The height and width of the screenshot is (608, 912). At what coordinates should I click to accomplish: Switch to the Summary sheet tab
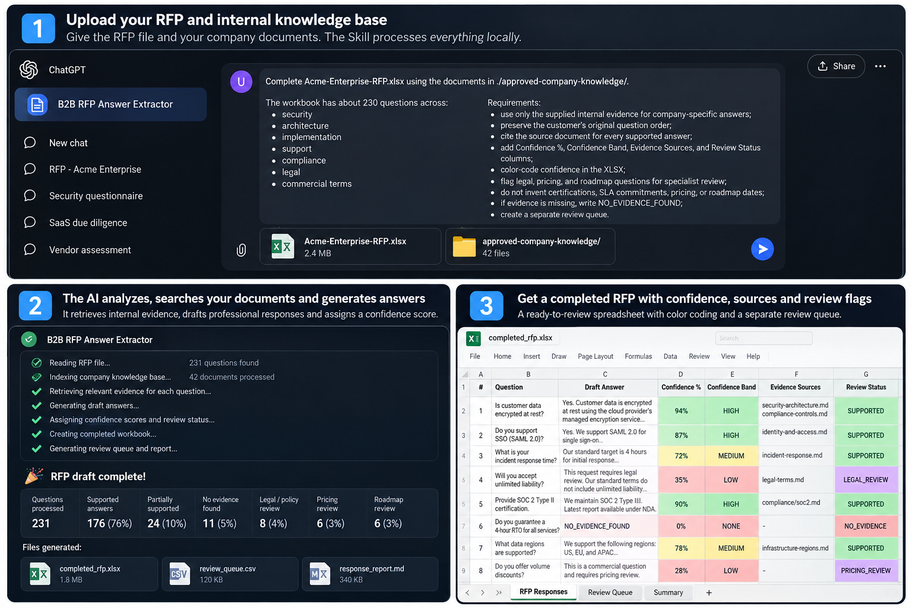point(668,593)
